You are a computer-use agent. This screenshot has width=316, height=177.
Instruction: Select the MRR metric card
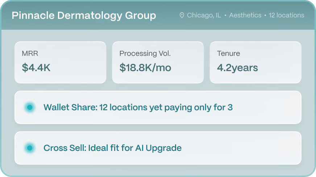61,62
